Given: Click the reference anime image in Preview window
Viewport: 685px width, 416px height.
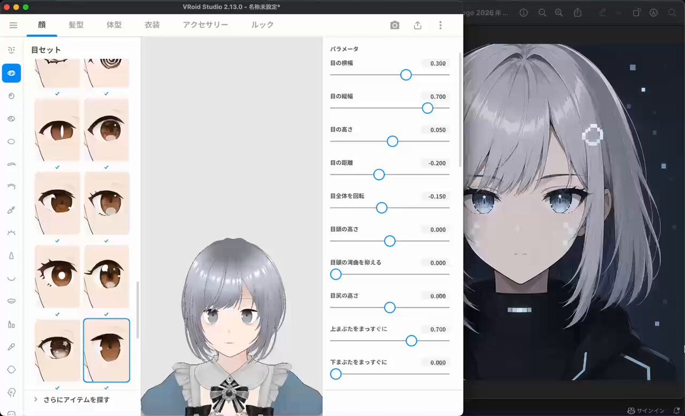Looking at the screenshot, I should click(x=573, y=212).
